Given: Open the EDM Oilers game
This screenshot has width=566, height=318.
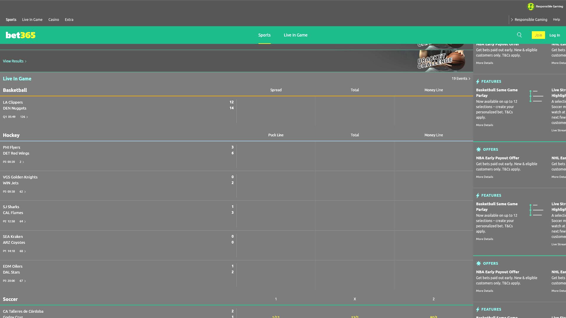Looking at the screenshot, I should click(x=13, y=266).
